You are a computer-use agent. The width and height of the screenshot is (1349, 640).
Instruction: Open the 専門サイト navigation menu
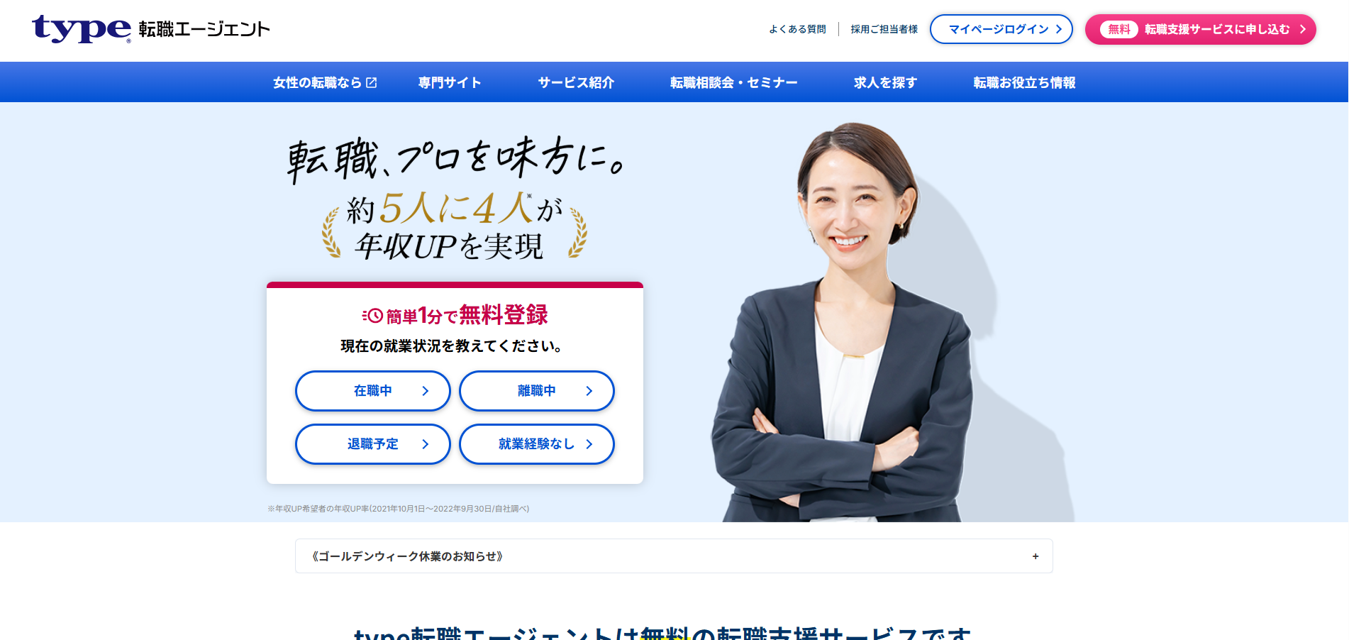(450, 82)
